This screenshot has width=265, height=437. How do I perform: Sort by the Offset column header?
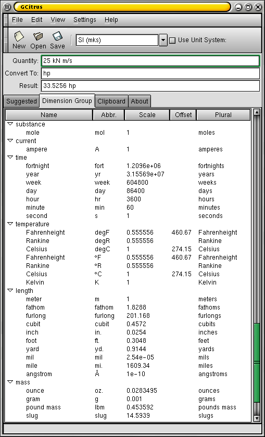click(x=183, y=115)
